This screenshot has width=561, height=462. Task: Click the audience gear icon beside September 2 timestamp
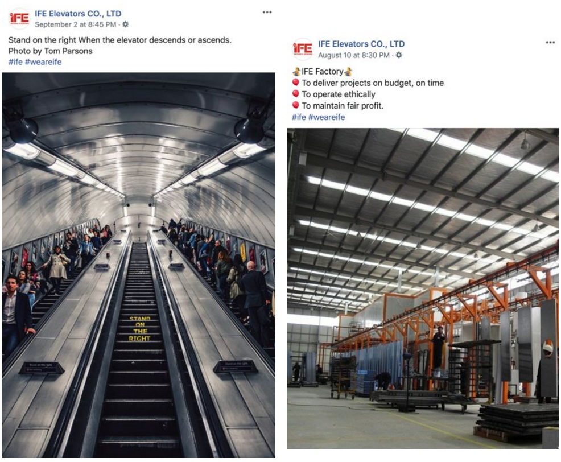(x=126, y=24)
